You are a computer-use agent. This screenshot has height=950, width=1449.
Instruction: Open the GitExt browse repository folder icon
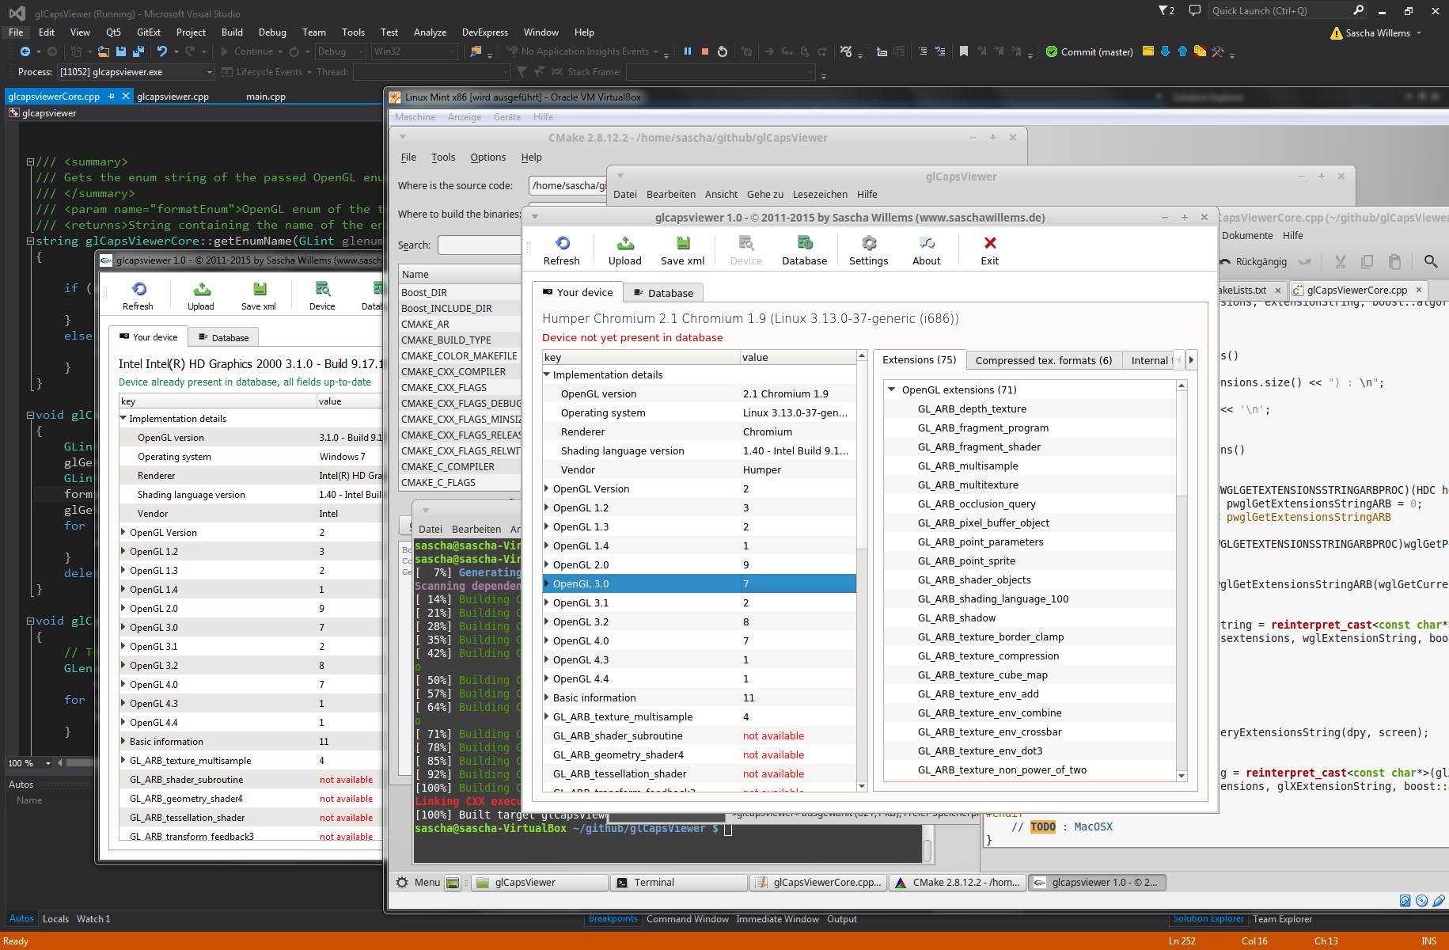pyautogui.click(x=1148, y=51)
